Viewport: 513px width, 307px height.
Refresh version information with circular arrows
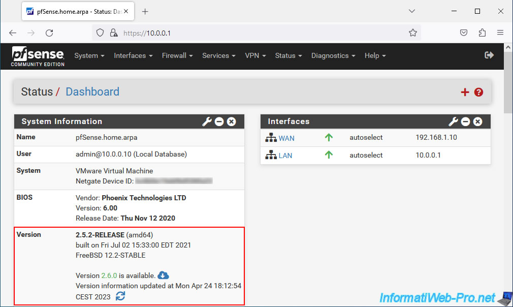click(120, 296)
